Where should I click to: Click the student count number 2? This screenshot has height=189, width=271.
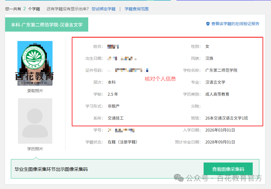[x=25, y=9]
